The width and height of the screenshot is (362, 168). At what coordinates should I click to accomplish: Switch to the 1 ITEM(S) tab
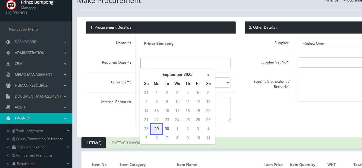click(94, 143)
